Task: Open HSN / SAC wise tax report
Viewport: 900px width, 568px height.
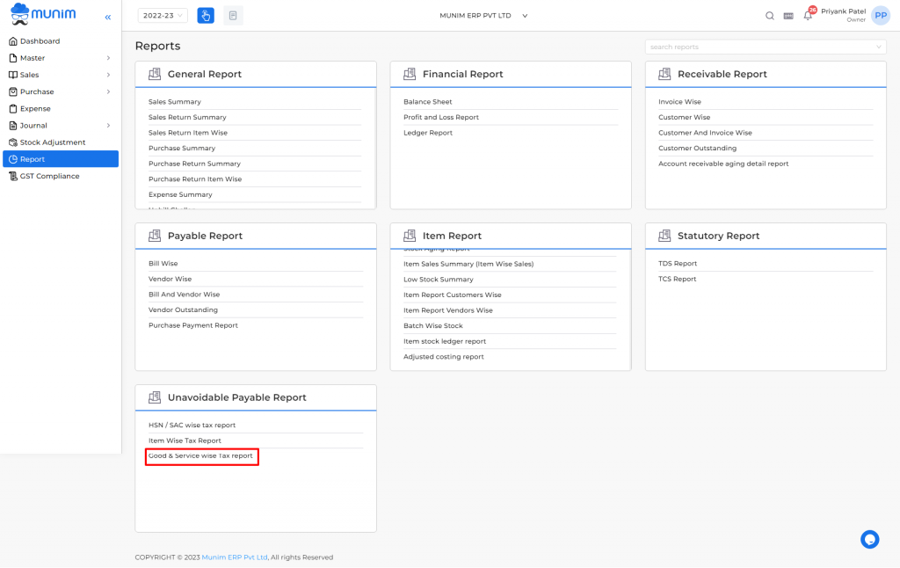Action: point(192,426)
